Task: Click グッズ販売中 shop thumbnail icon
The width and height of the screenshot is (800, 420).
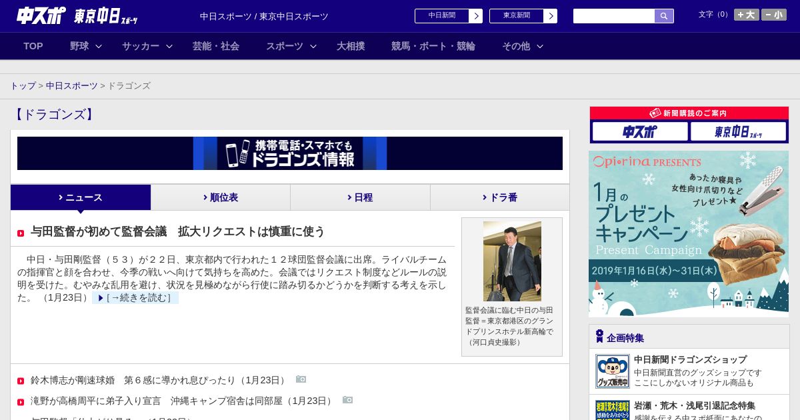Action: coord(613,371)
